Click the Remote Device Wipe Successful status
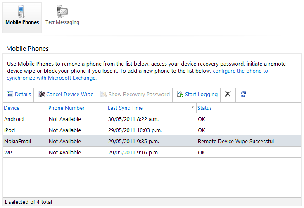Viewport: 304px width, 208px height. click(x=235, y=141)
